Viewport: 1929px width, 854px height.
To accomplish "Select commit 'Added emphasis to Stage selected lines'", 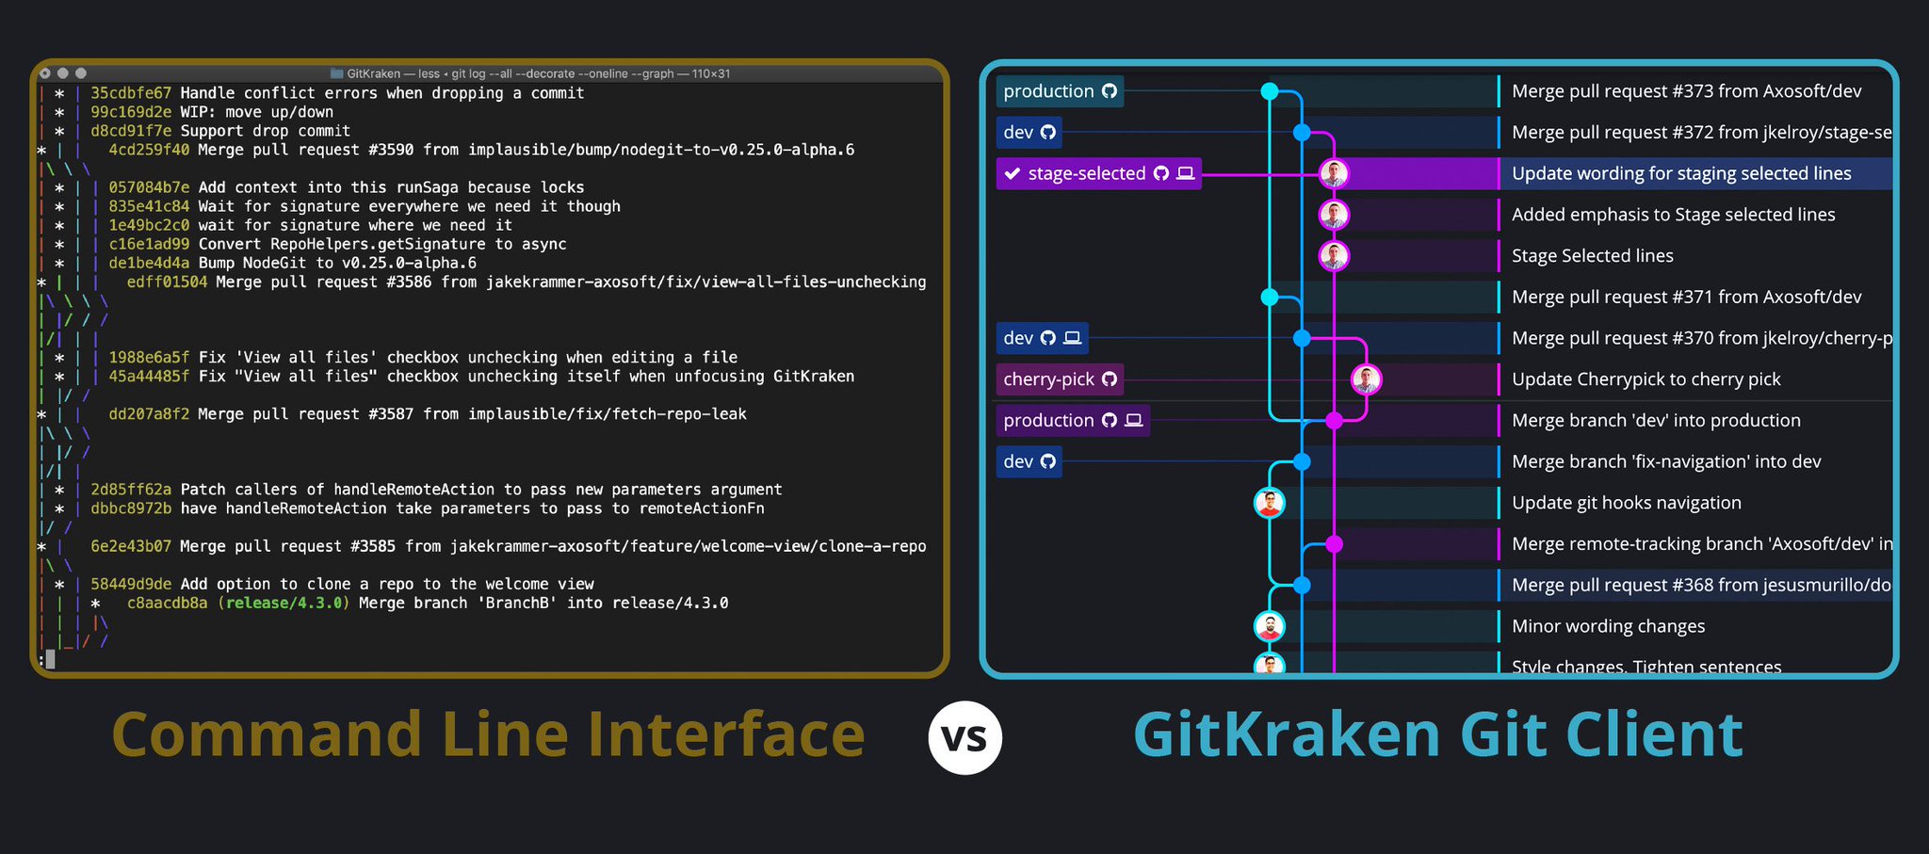I will coord(1673,215).
